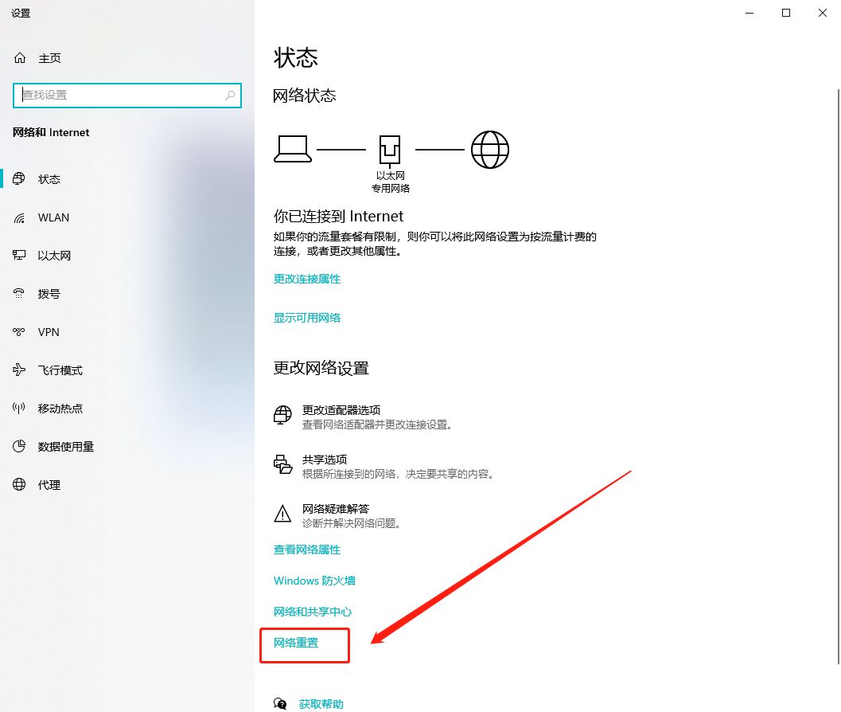This screenshot has width=841, height=712.
Task: Click the 更改网络设置 heading
Action: [321, 368]
